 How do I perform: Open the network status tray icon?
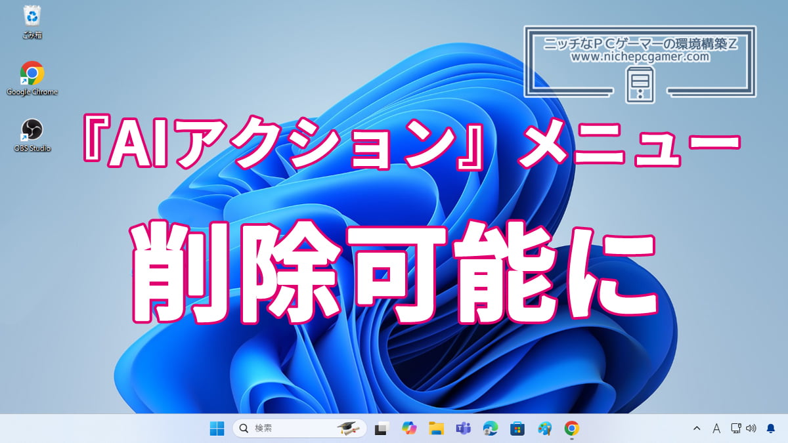pyautogui.click(x=737, y=429)
